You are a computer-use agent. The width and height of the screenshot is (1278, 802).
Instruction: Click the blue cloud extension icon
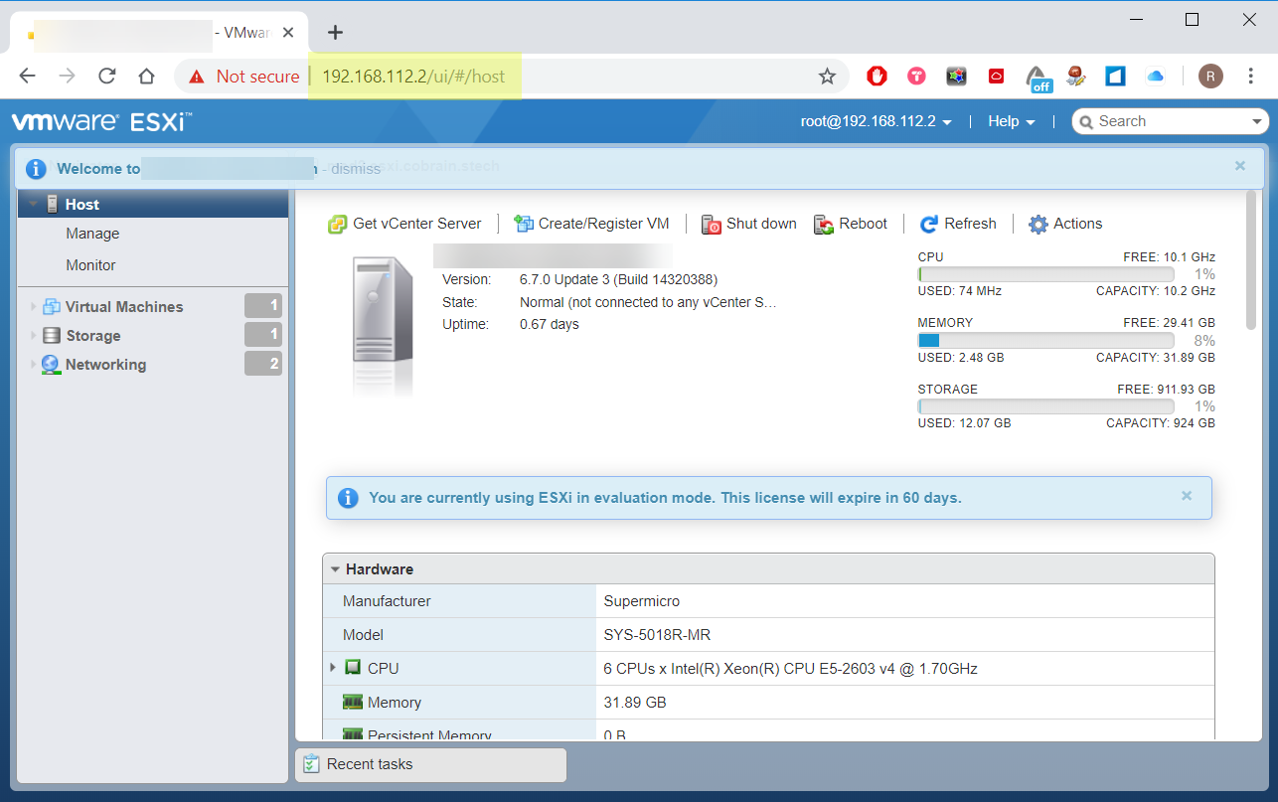[x=1155, y=77]
